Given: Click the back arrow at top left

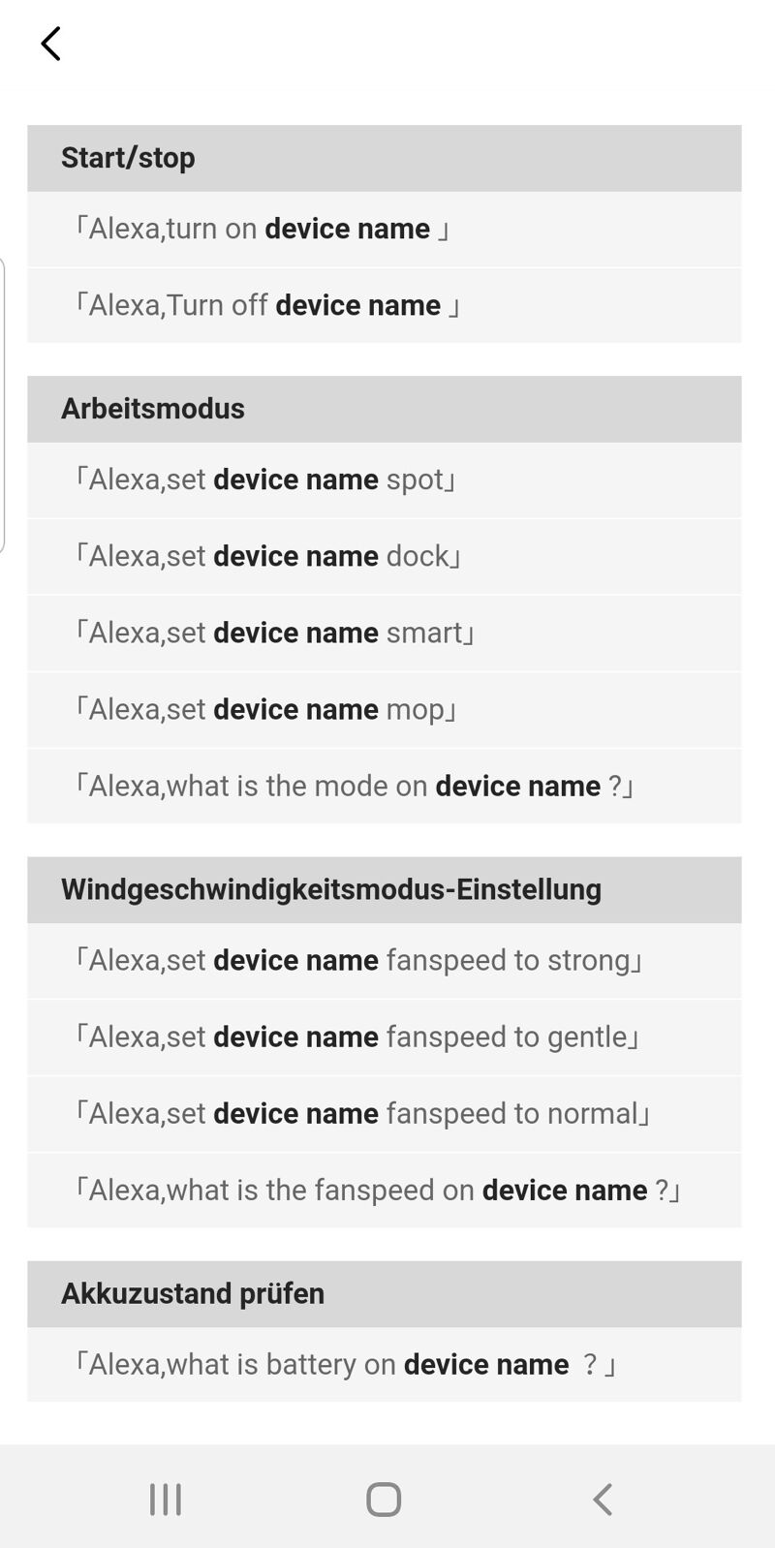Looking at the screenshot, I should click(x=49, y=43).
